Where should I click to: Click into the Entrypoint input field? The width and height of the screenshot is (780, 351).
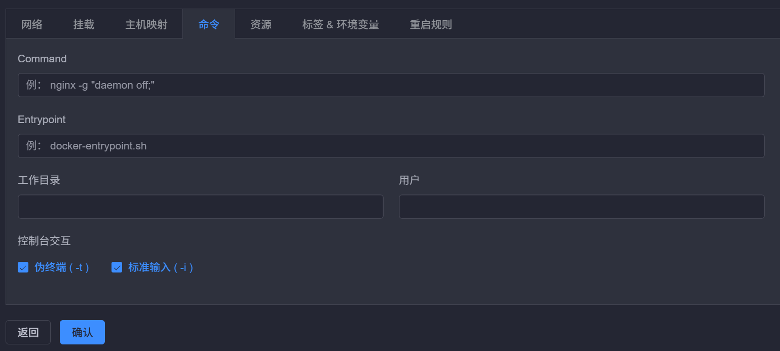(x=391, y=146)
